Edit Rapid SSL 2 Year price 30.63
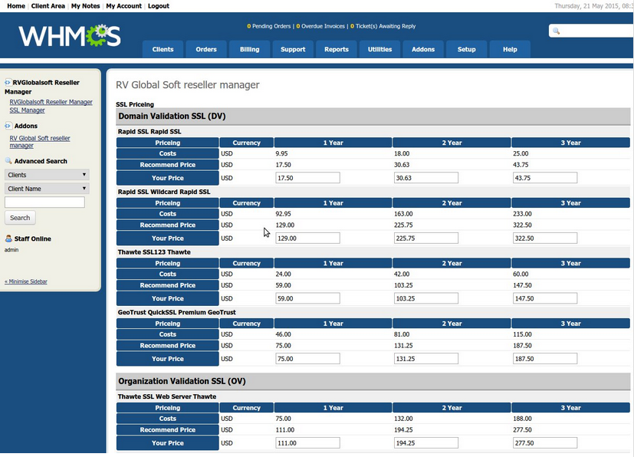This screenshot has width=634, height=457. coord(426,178)
